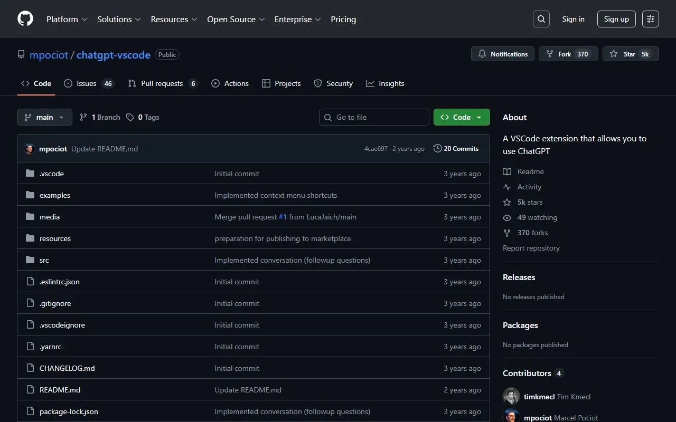Expand the Platform menu in header

pyautogui.click(x=67, y=19)
